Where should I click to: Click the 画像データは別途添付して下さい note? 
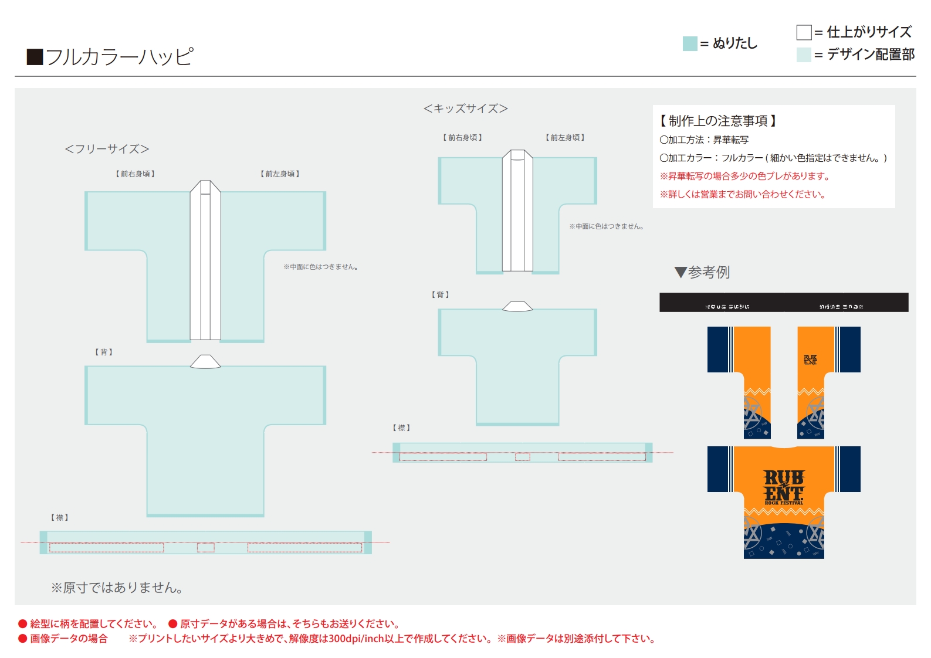click(577, 639)
